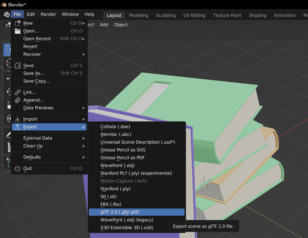The width and height of the screenshot is (308, 238).
Task: Expand the External Data submenu
Action: (x=49, y=138)
